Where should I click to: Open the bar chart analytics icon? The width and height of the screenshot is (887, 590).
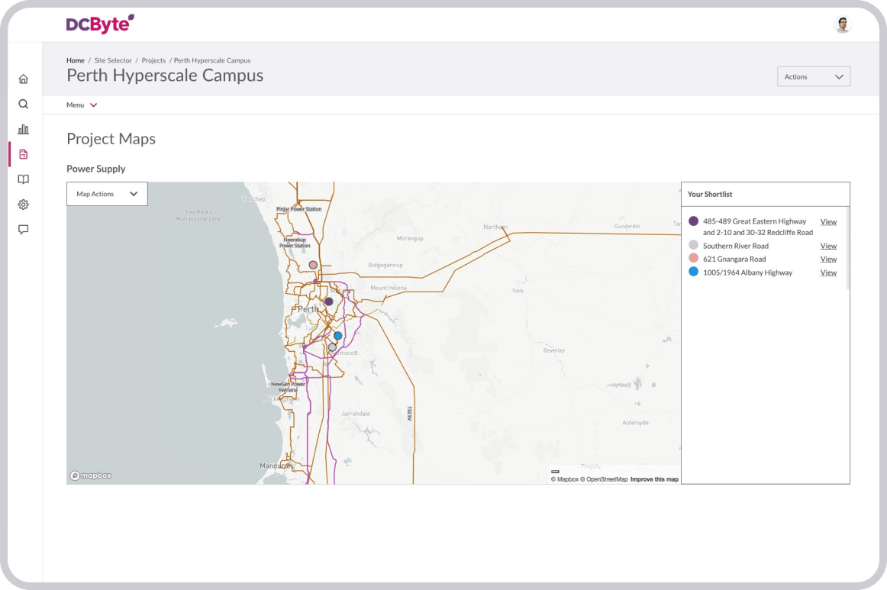pyautogui.click(x=24, y=129)
